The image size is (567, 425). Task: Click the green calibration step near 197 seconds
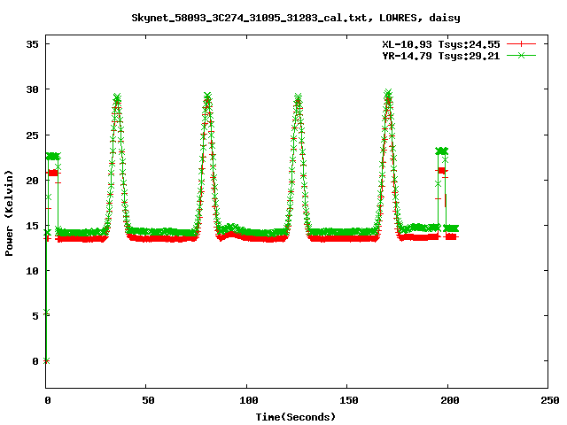click(441, 151)
